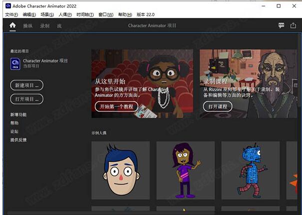Screen dimensions: 302x215
Task: Click the Home icon tab
Action: 12,25
